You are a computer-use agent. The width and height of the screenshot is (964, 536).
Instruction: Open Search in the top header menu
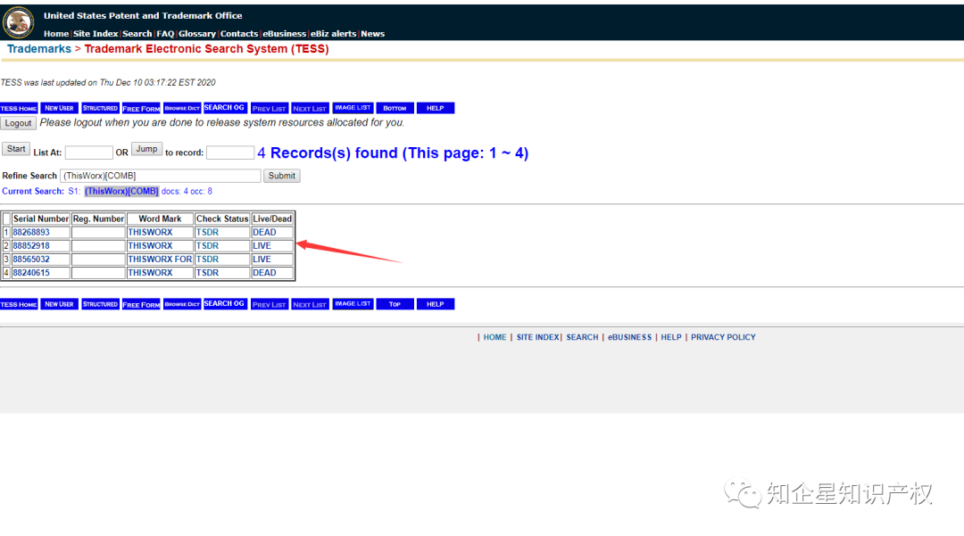pos(137,34)
